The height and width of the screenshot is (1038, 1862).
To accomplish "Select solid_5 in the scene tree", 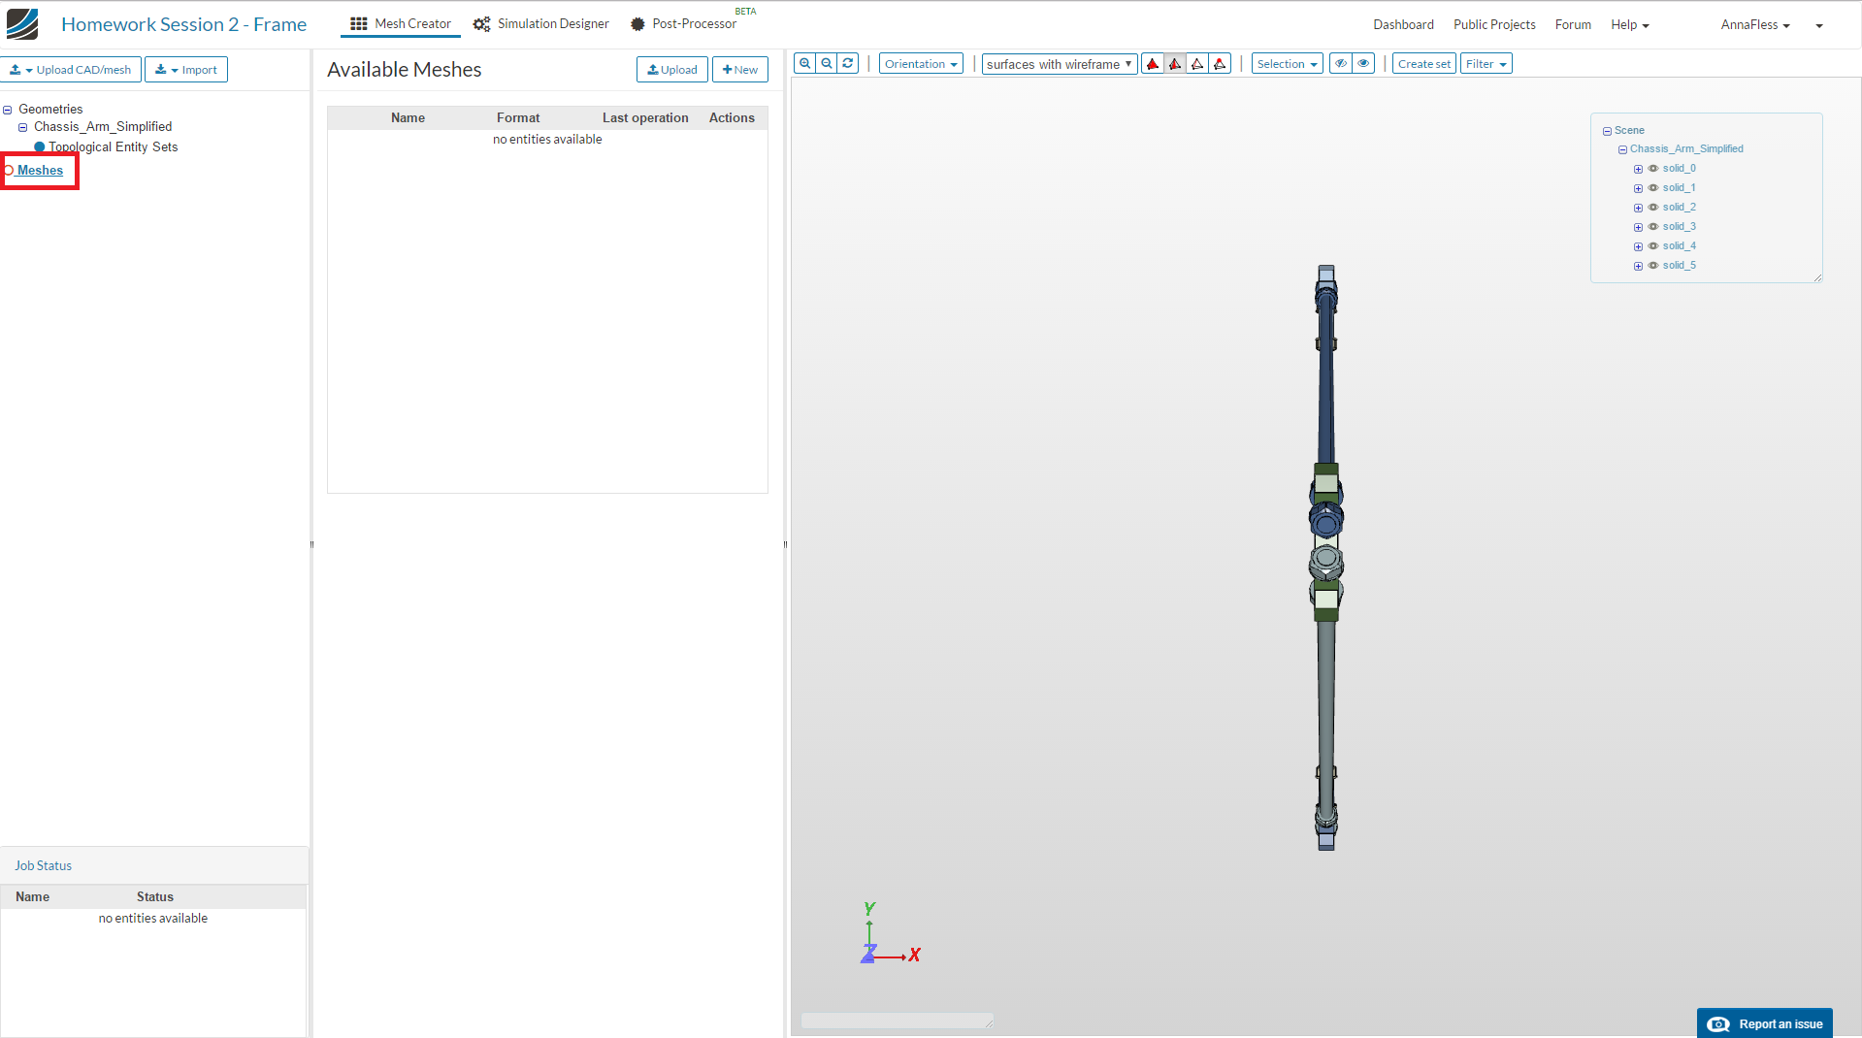I will (1680, 266).
